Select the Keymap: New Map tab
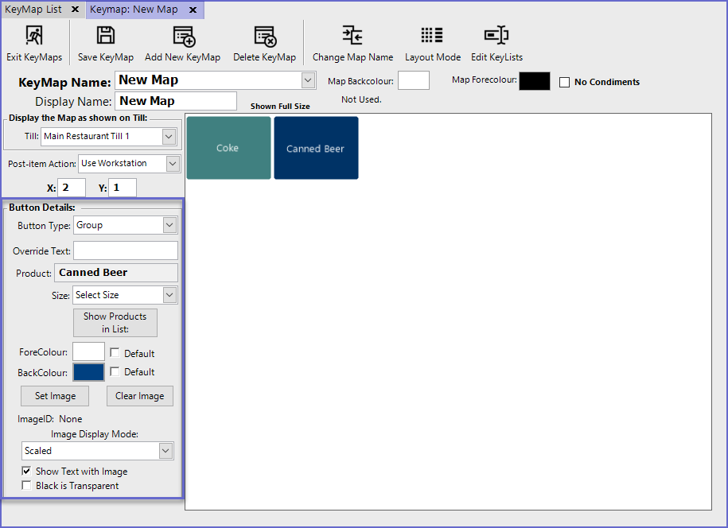The width and height of the screenshot is (728, 528). [x=134, y=10]
